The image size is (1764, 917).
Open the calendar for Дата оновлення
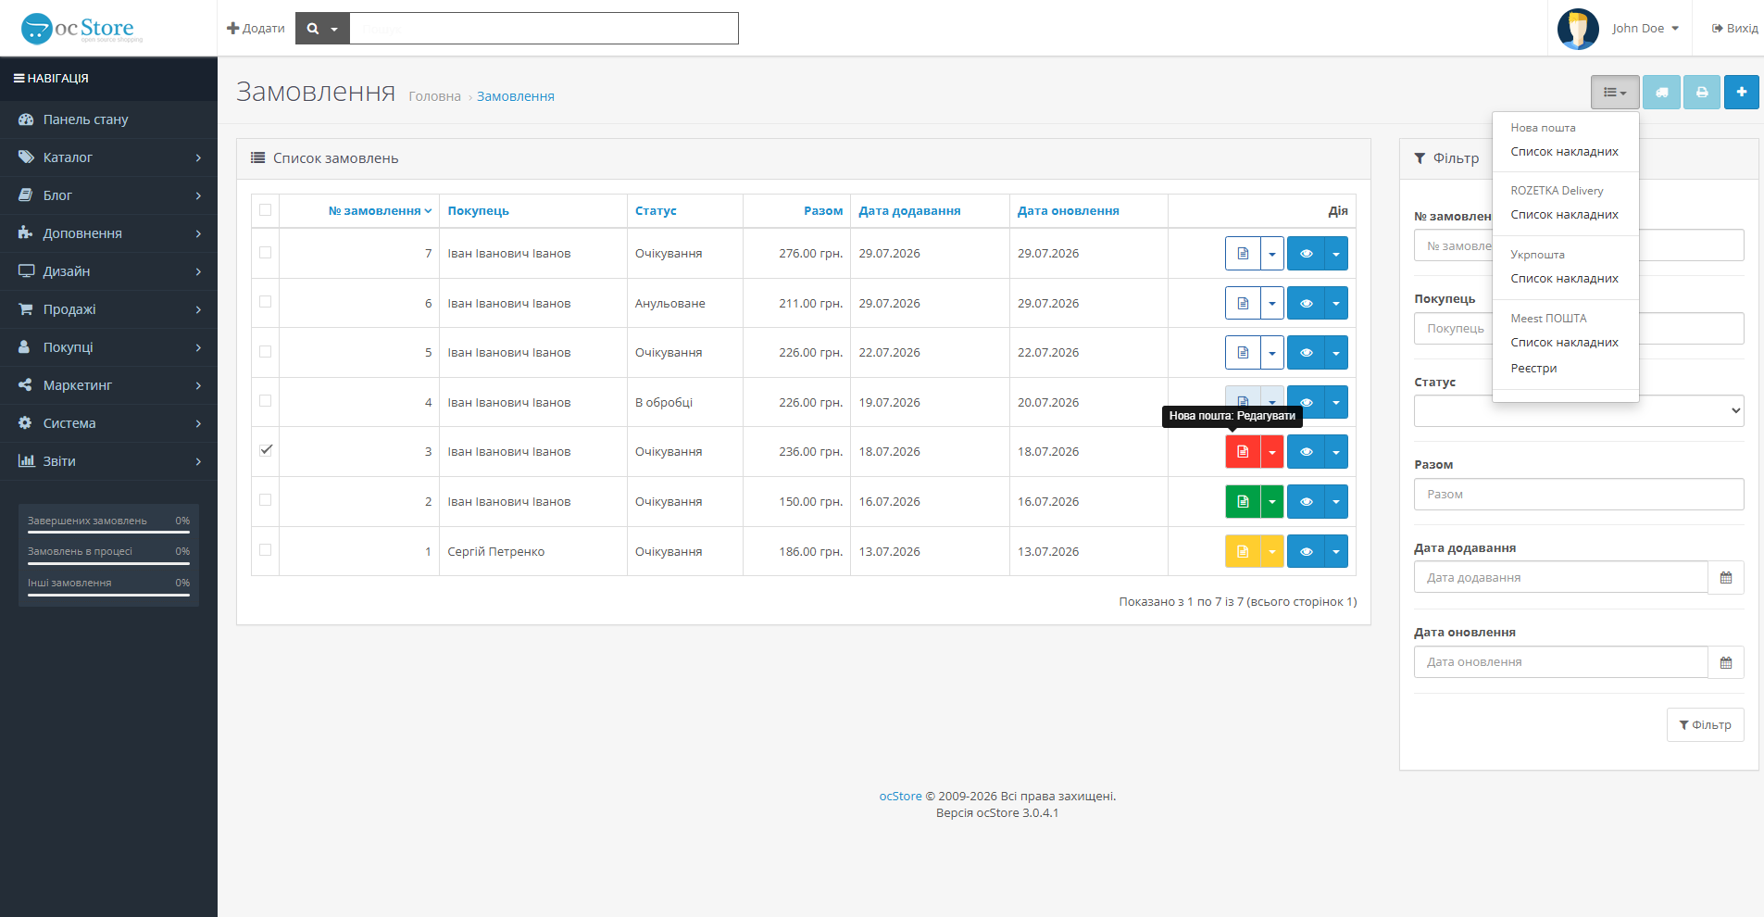coord(1726,662)
